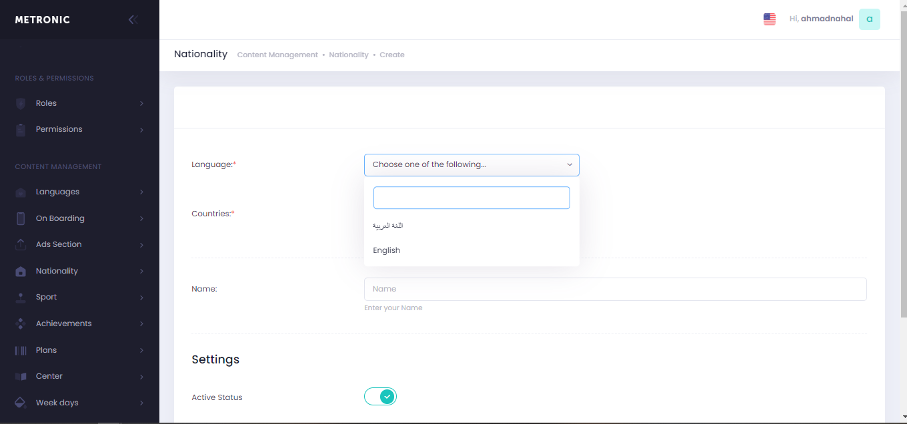This screenshot has width=907, height=424.
Task: Click the dropdown search box
Action: [472, 198]
